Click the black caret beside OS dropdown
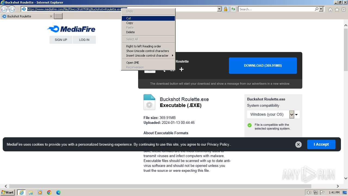The width and height of the screenshot is (348, 196). pos(297,115)
